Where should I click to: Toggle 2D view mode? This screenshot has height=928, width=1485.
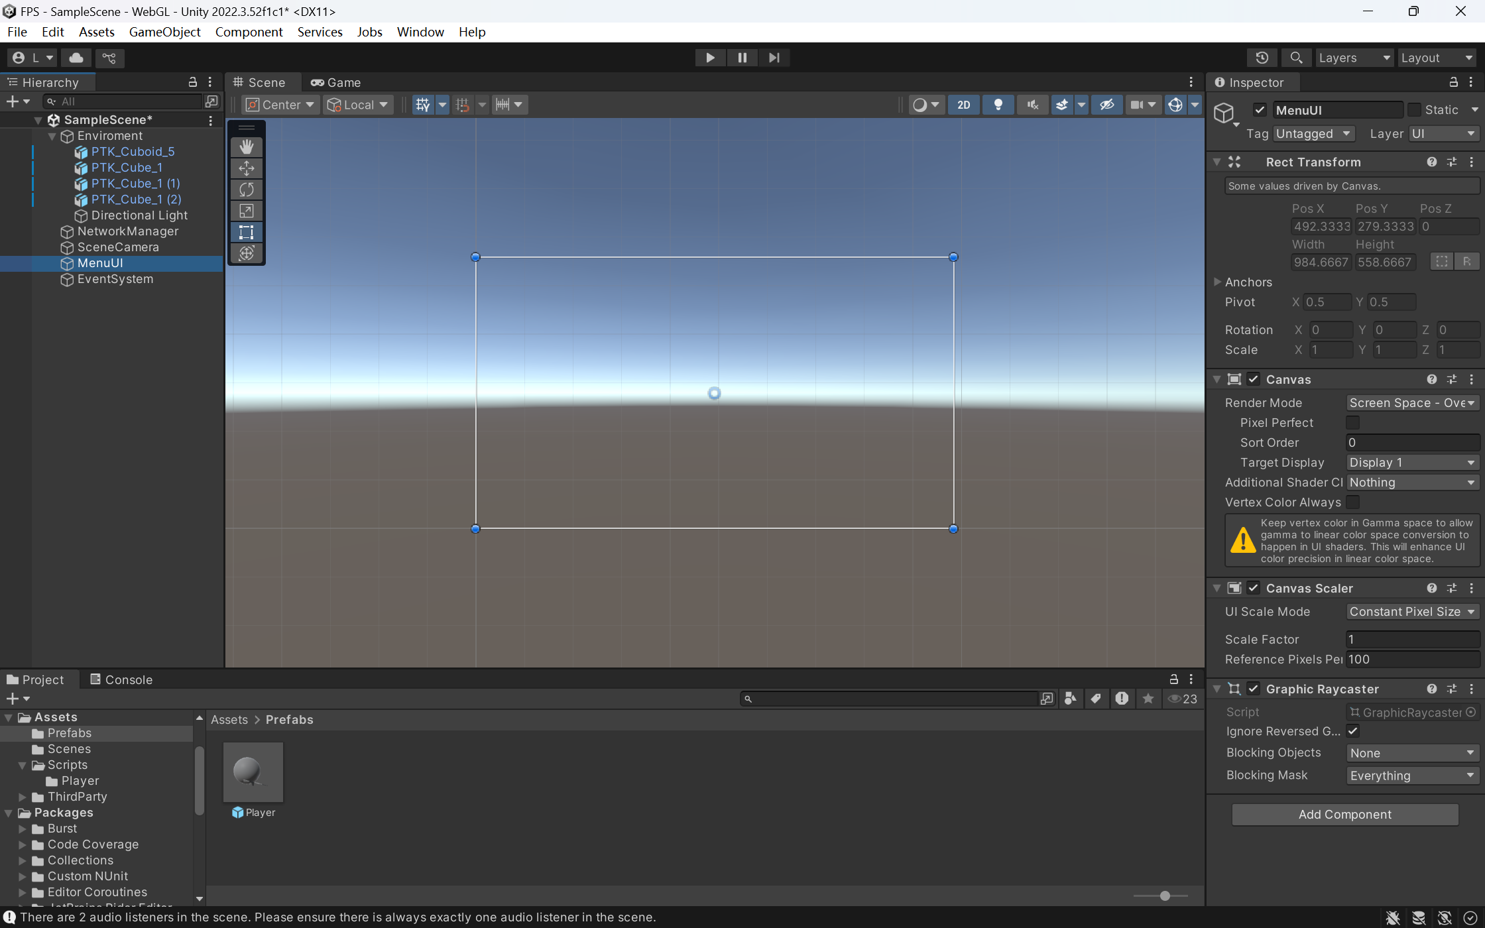click(963, 105)
